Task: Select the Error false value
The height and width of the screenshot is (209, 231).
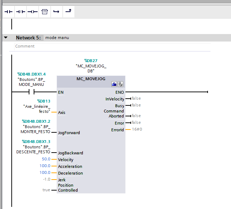Action: coord(136,122)
